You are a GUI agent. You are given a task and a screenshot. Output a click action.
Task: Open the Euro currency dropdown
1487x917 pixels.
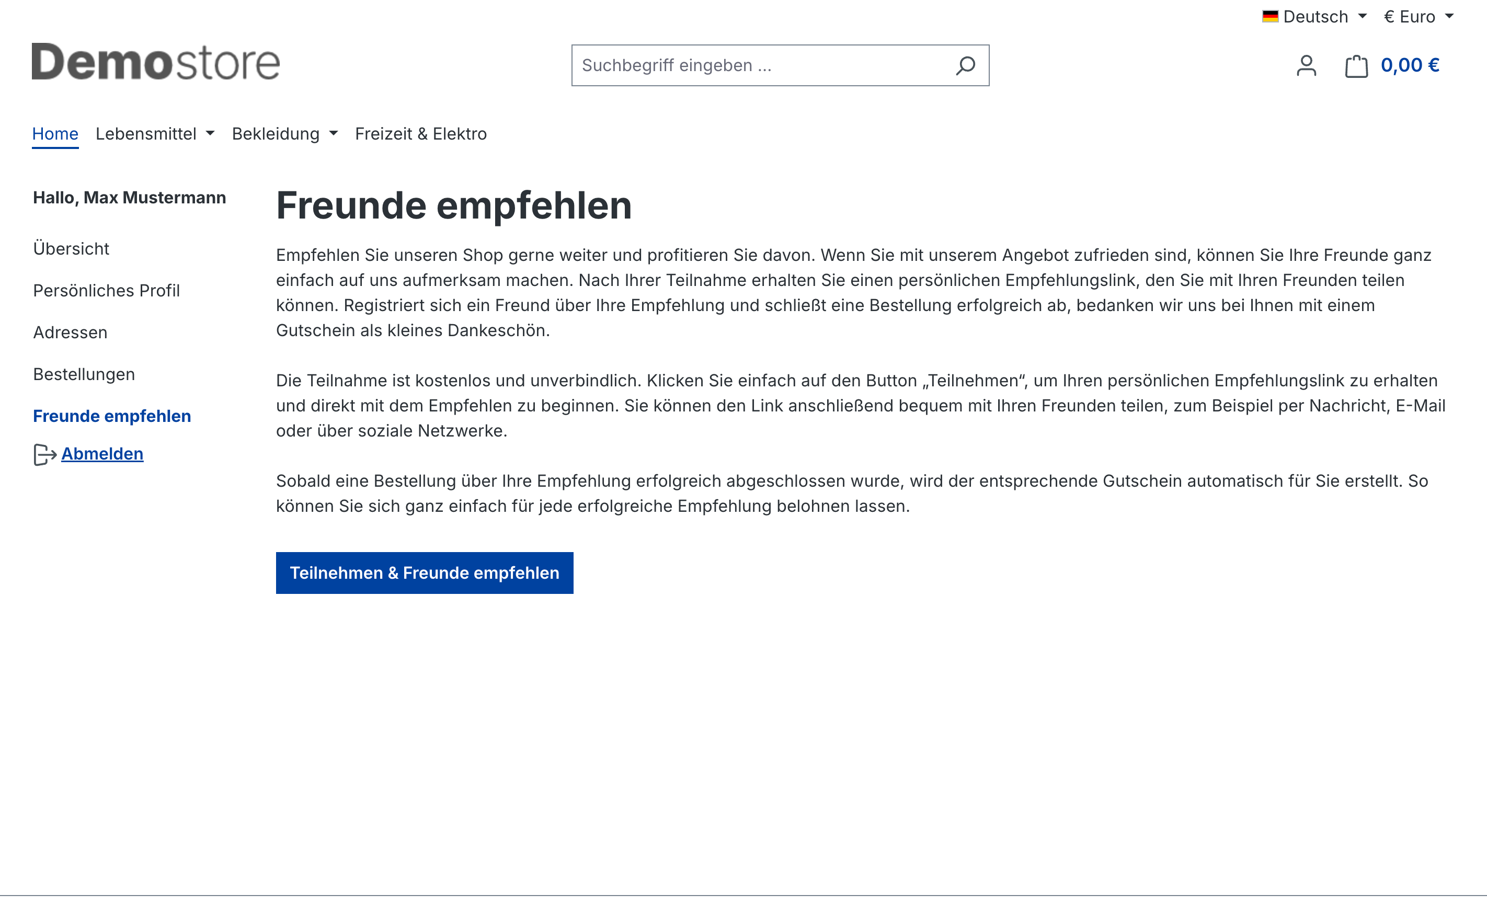point(1418,16)
